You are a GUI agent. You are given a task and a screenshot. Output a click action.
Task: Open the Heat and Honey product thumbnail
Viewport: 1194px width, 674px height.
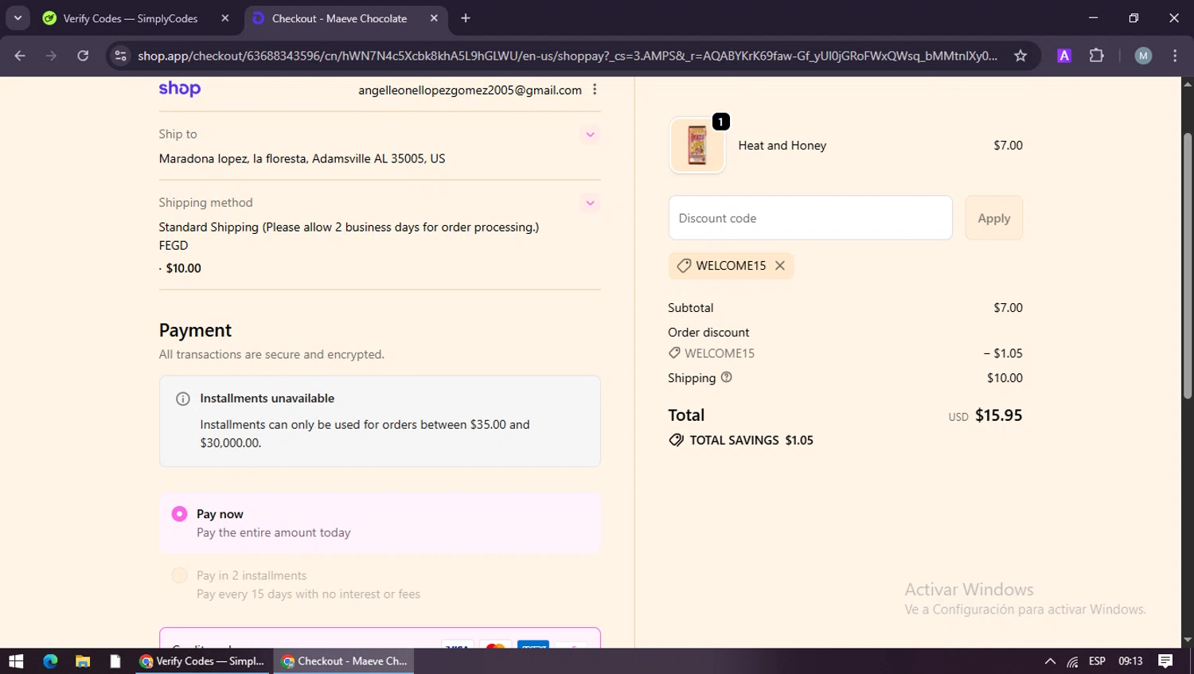tap(697, 146)
